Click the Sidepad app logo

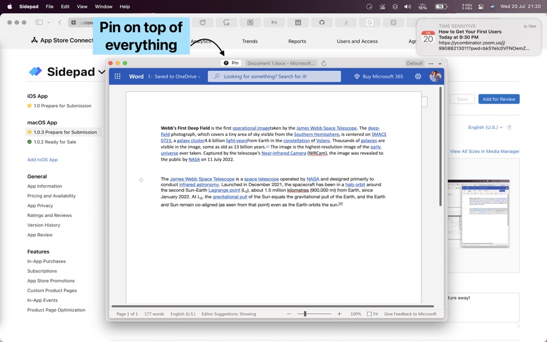[x=35, y=71]
